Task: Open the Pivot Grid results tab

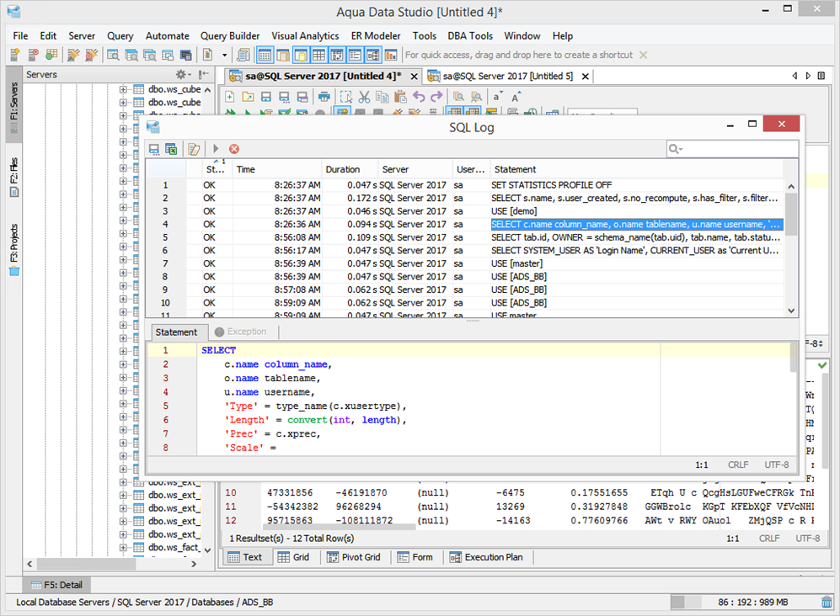Action: point(354,557)
